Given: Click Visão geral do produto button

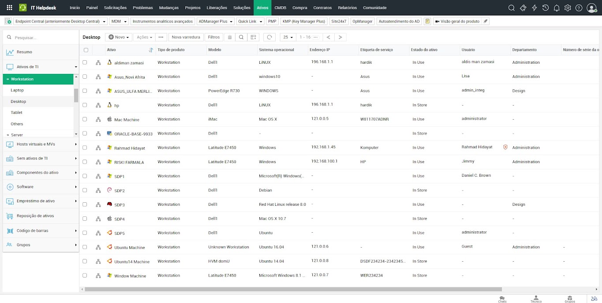Looking at the screenshot, I should pyautogui.click(x=461, y=21).
